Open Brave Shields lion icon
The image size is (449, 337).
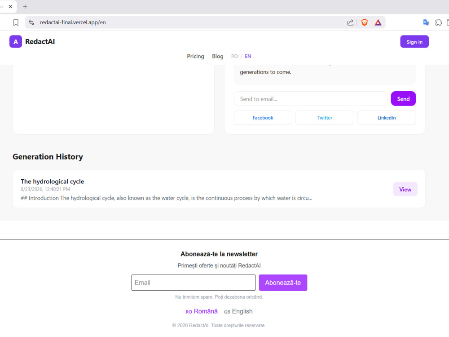coord(364,22)
